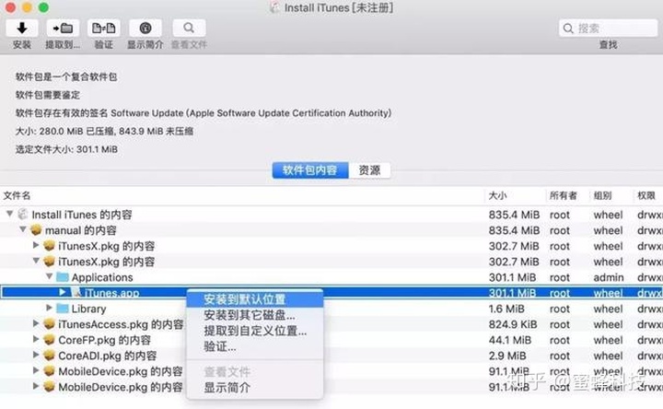Choose 显示简介 from context menu
Image resolution: width=663 pixels, height=409 pixels.
pos(255,388)
